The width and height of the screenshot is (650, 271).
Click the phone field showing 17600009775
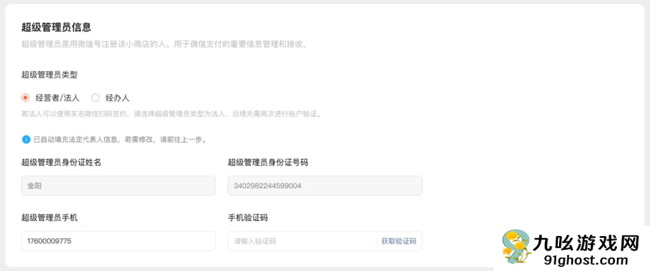[118, 241]
